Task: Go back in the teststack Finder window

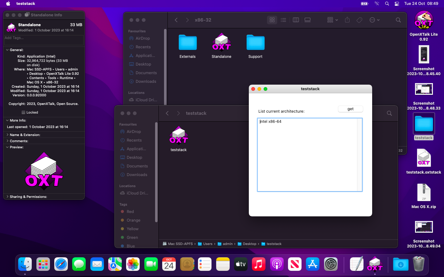Action: [x=167, y=113]
